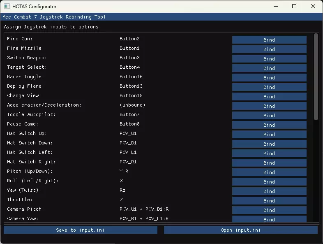Click Bind for Throttle
323x244 pixels.
click(x=269, y=201)
